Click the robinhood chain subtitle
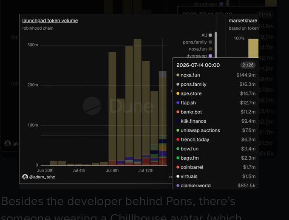The width and height of the screenshot is (289, 220). click(x=38, y=28)
